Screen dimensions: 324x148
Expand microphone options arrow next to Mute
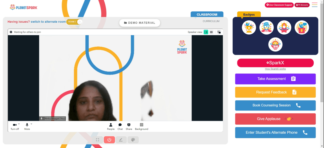(x=31, y=124)
